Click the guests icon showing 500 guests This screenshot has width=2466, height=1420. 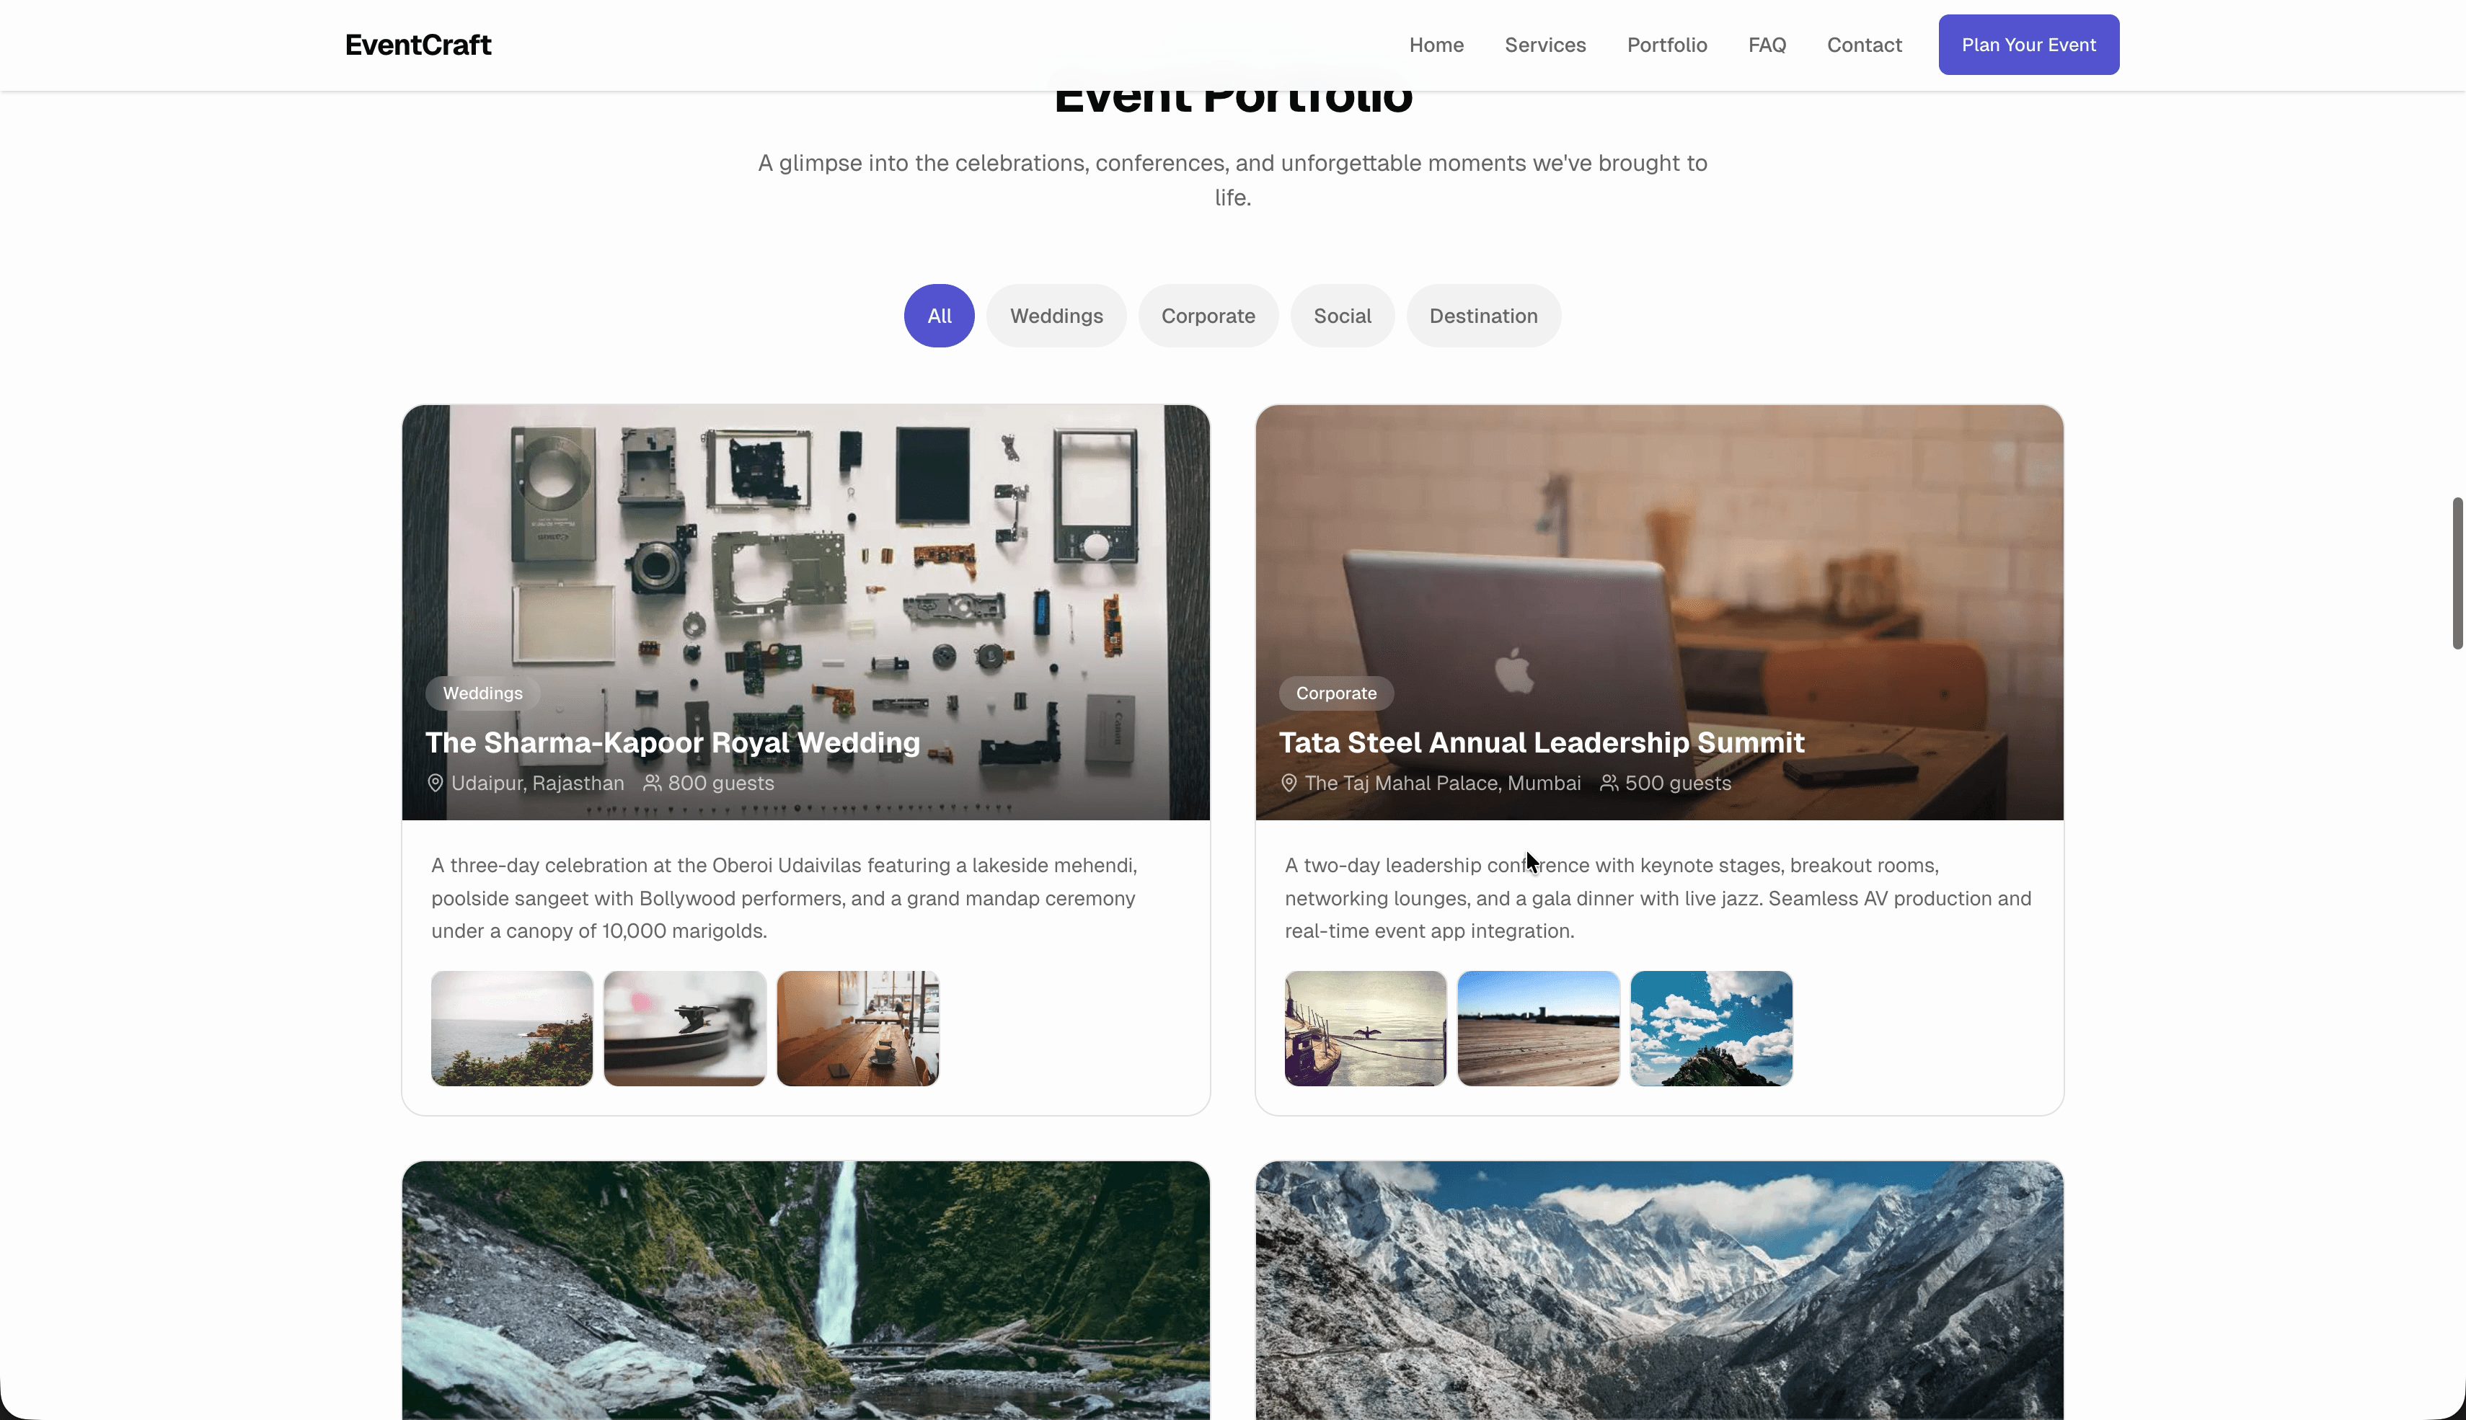1609,783
